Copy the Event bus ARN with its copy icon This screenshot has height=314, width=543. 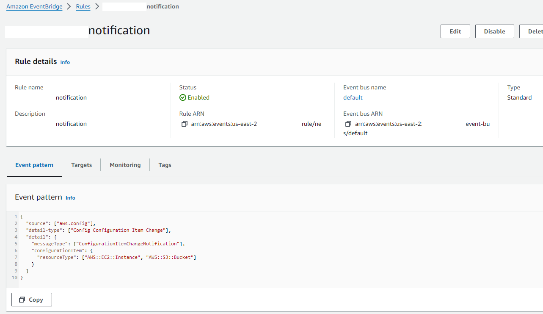348,124
